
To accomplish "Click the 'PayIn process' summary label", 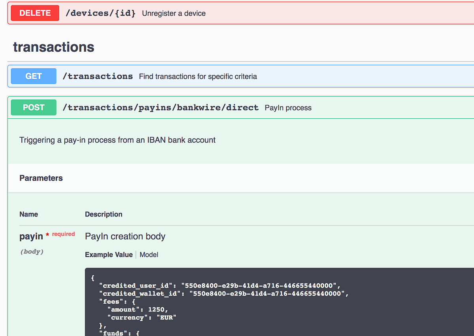I will (x=288, y=107).
